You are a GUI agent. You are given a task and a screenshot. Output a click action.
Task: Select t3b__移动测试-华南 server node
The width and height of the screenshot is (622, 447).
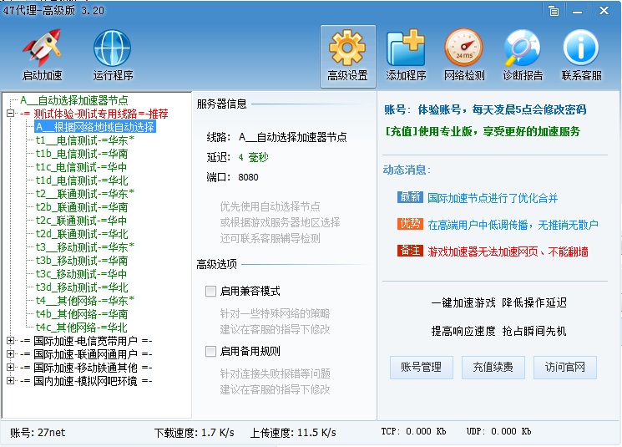click(x=81, y=261)
